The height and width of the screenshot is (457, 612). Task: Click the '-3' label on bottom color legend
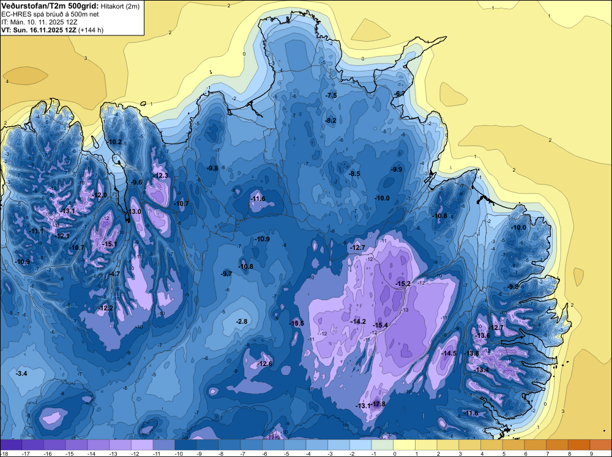[331, 453]
